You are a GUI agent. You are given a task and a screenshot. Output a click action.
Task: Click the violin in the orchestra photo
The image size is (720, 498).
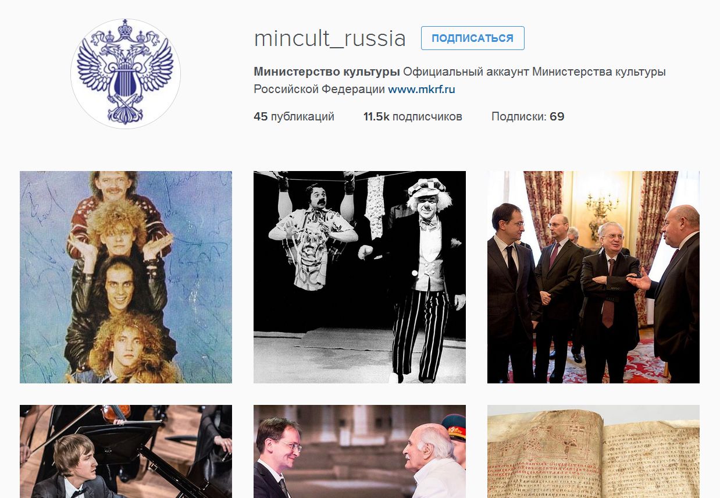tap(115, 412)
